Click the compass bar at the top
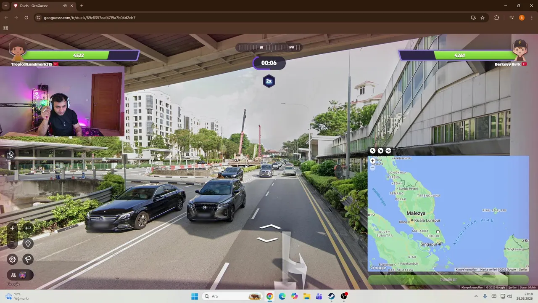 click(x=269, y=48)
